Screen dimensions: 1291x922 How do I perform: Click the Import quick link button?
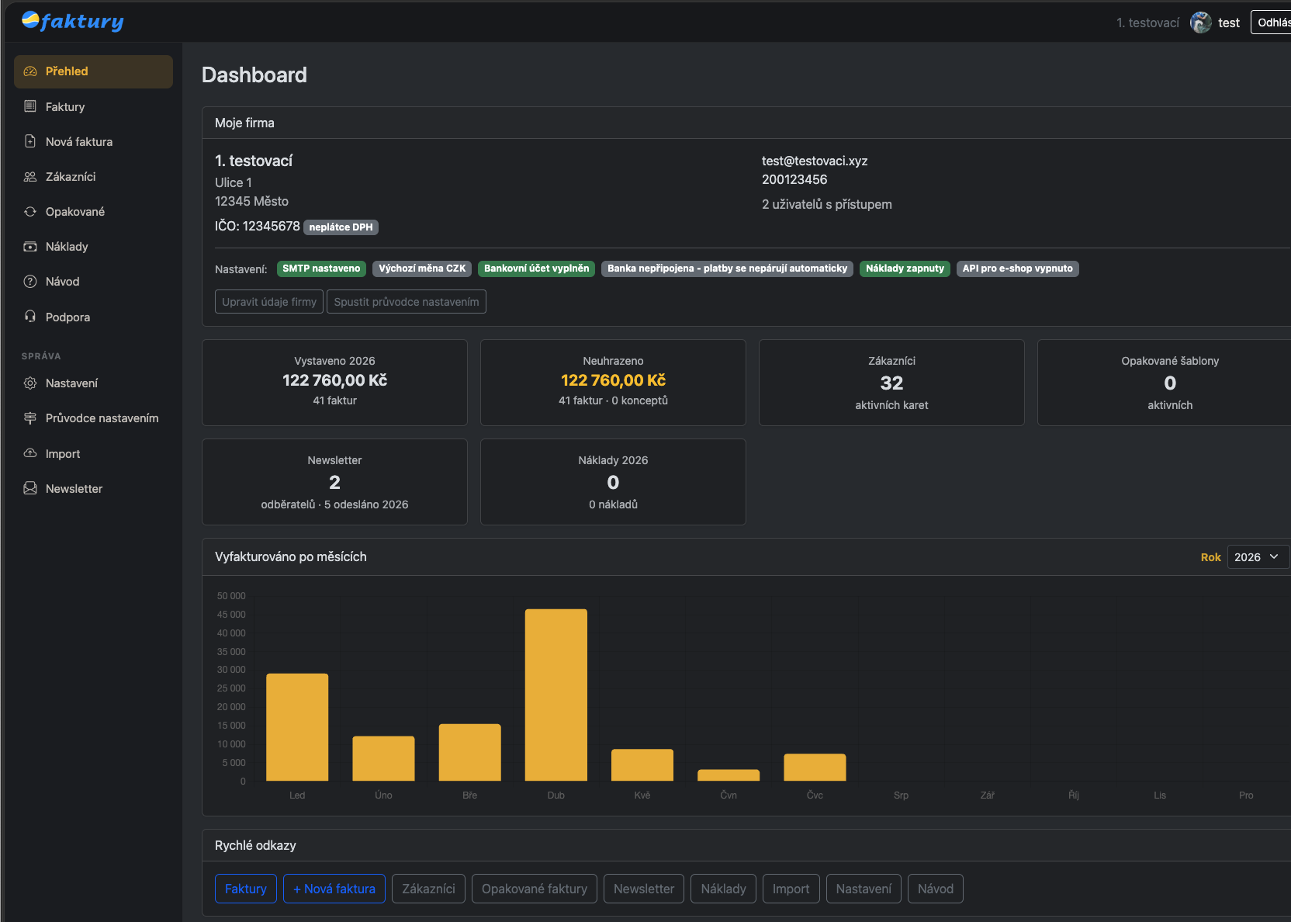click(x=791, y=889)
